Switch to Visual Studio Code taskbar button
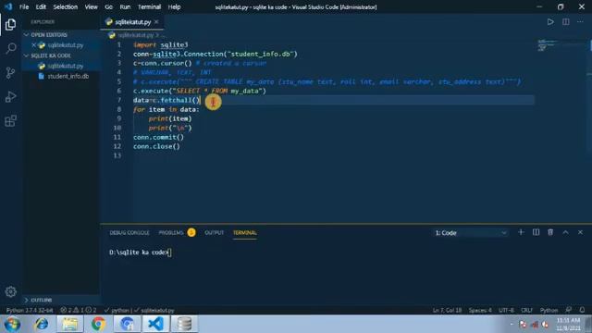Image resolution: width=592 pixels, height=333 pixels. (x=156, y=324)
